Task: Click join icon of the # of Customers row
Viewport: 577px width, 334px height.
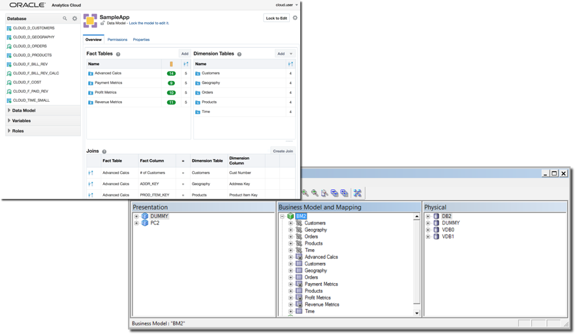Action: point(91,173)
